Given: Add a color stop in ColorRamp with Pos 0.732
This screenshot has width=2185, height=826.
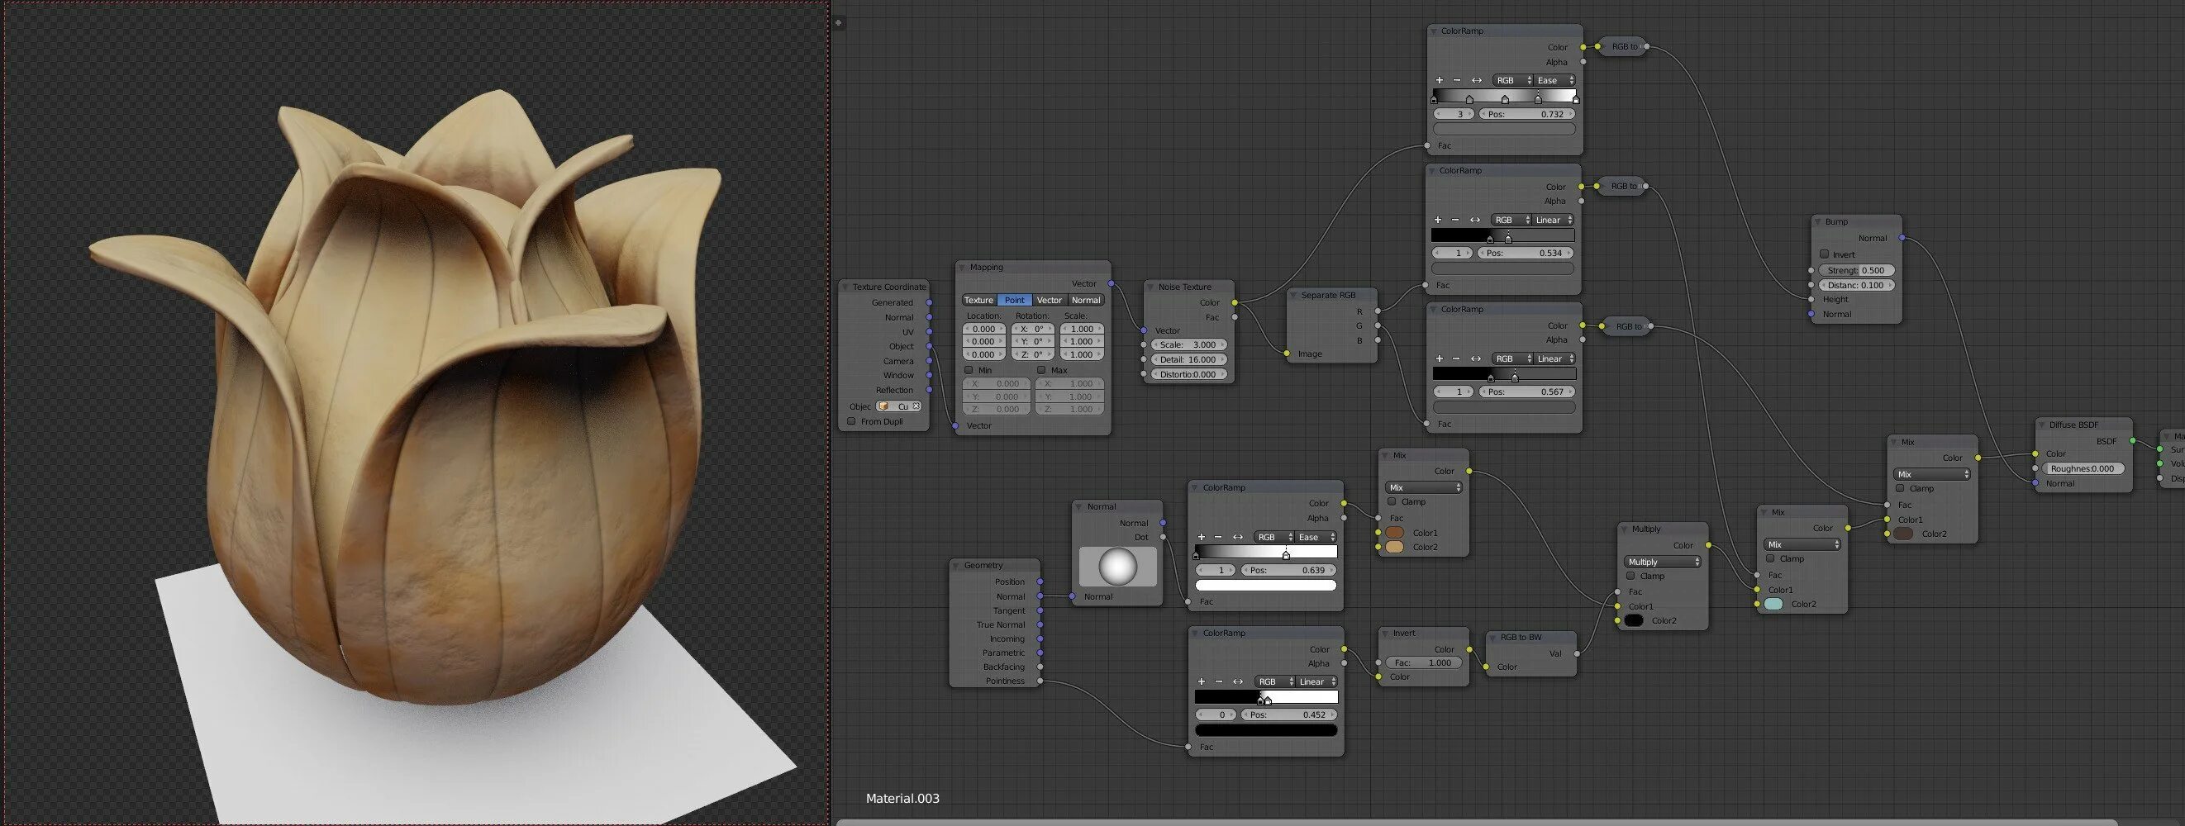Looking at the screenshot, I should (x=1440, y=81).
